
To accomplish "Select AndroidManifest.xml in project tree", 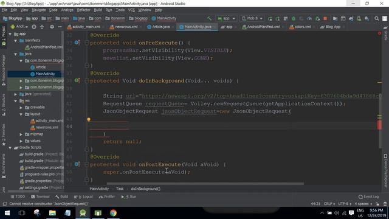I will point(44,47).
